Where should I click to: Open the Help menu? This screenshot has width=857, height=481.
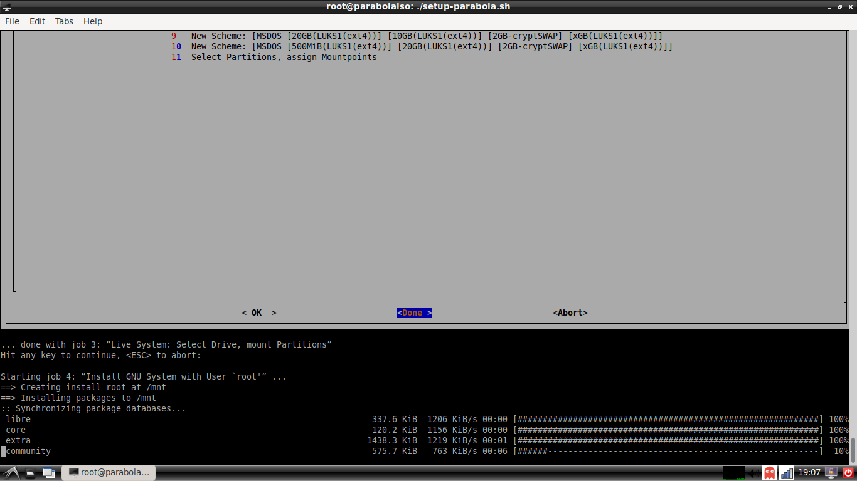click(93, 21)
